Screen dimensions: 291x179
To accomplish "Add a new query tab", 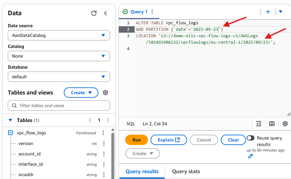I will (x=268, y=12).
